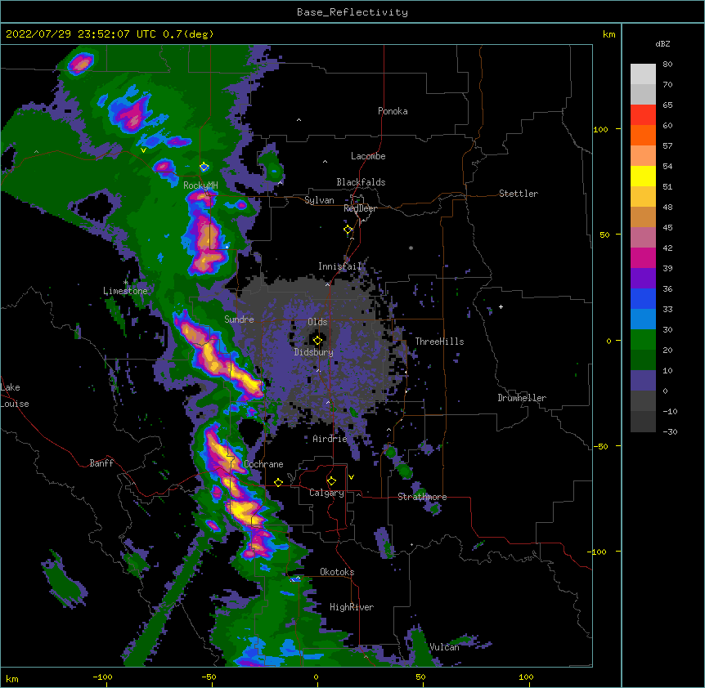Click the yellow diamond marker at Olds radar site
The height and width of the screenshot is (688, 705).
pyautogui.click(x=317, y=340)
